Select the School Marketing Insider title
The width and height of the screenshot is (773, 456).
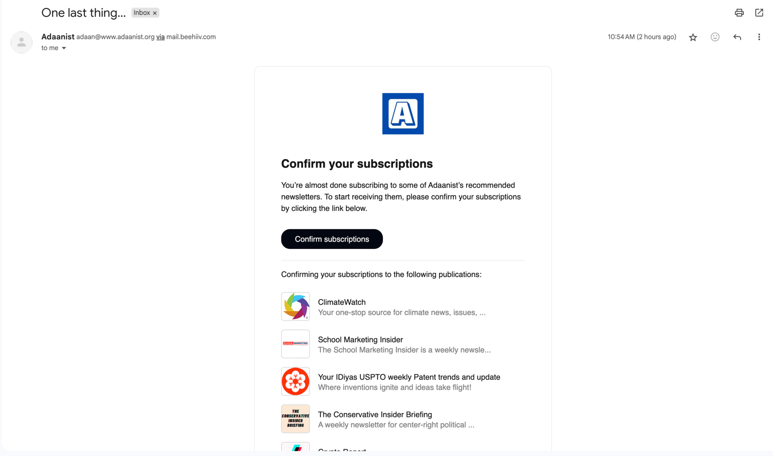coord(360,339)
